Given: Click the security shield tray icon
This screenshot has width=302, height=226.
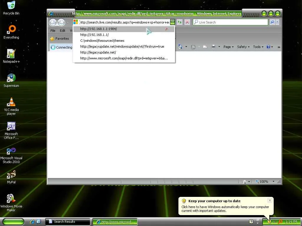Looking at the screenshot, I should (270, 222).
